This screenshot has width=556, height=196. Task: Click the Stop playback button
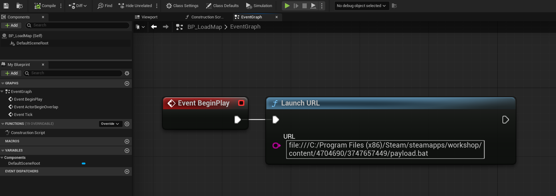tap(305, 6)
